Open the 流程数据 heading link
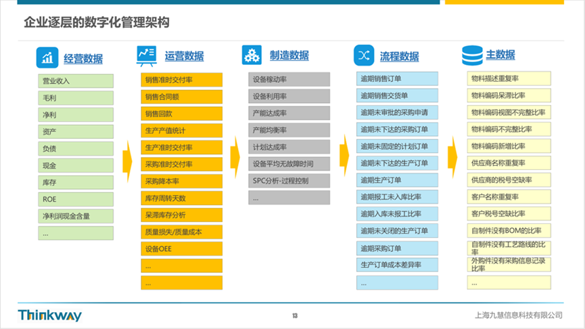 click(x=399, y=56)
